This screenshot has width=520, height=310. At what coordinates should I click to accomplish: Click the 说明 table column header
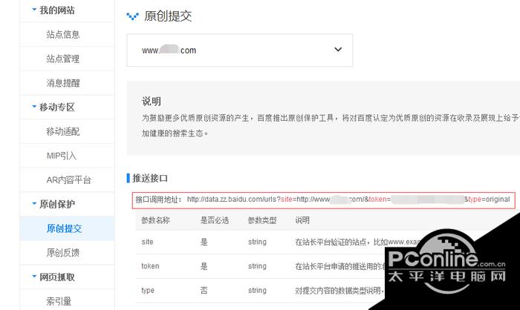302,220
